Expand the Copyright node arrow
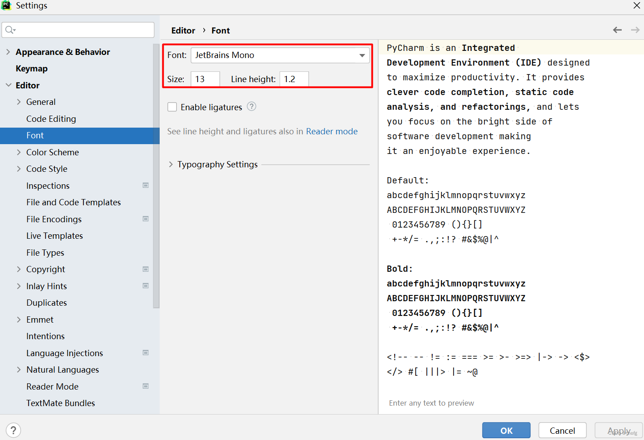Screen dimensions: 644x440 pyautogui.click(x=19, y=269)
